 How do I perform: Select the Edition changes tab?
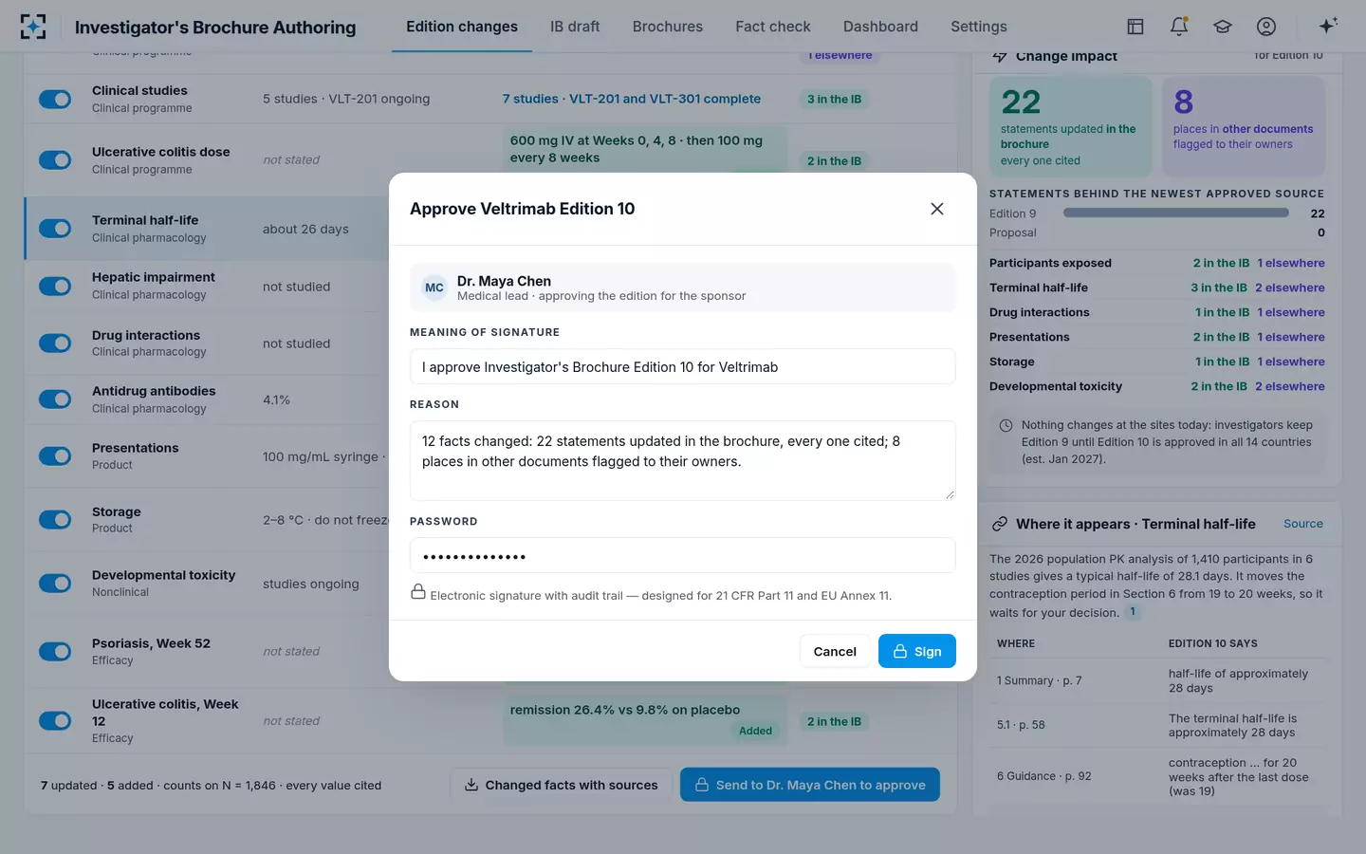pos(462,27)
